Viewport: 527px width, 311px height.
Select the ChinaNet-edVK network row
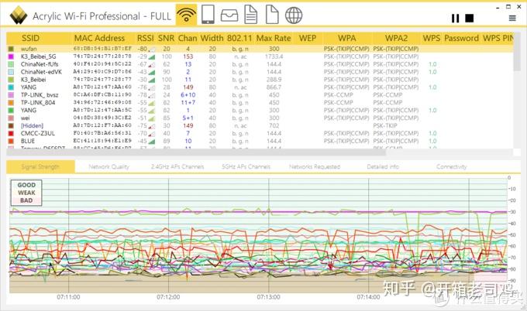coord(260,72)
